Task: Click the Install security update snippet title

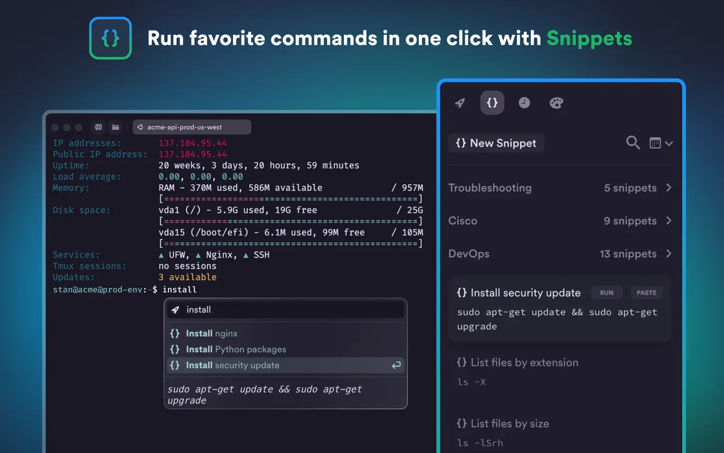Action: (x=525, y=292)
